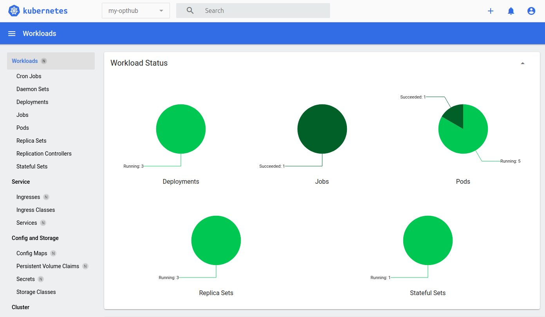Click N badge beside Persistent Volume Claims

(85, 266)
